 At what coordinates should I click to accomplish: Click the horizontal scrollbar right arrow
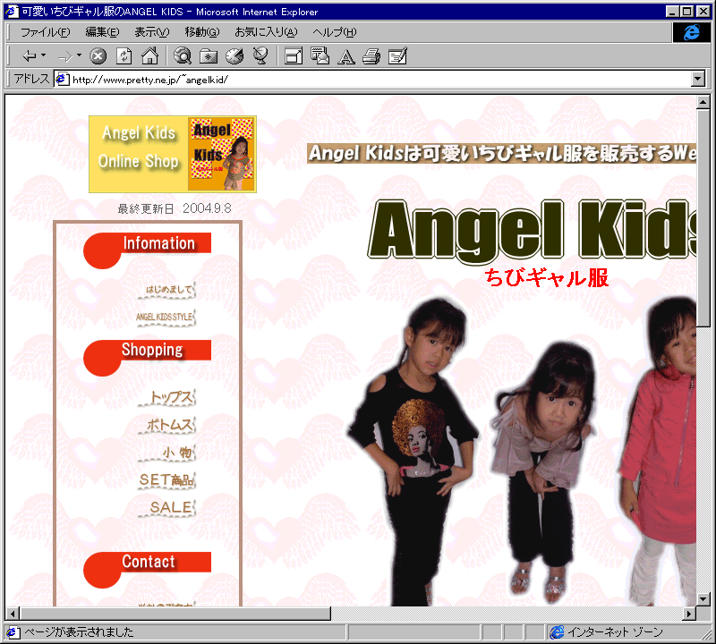689,614
